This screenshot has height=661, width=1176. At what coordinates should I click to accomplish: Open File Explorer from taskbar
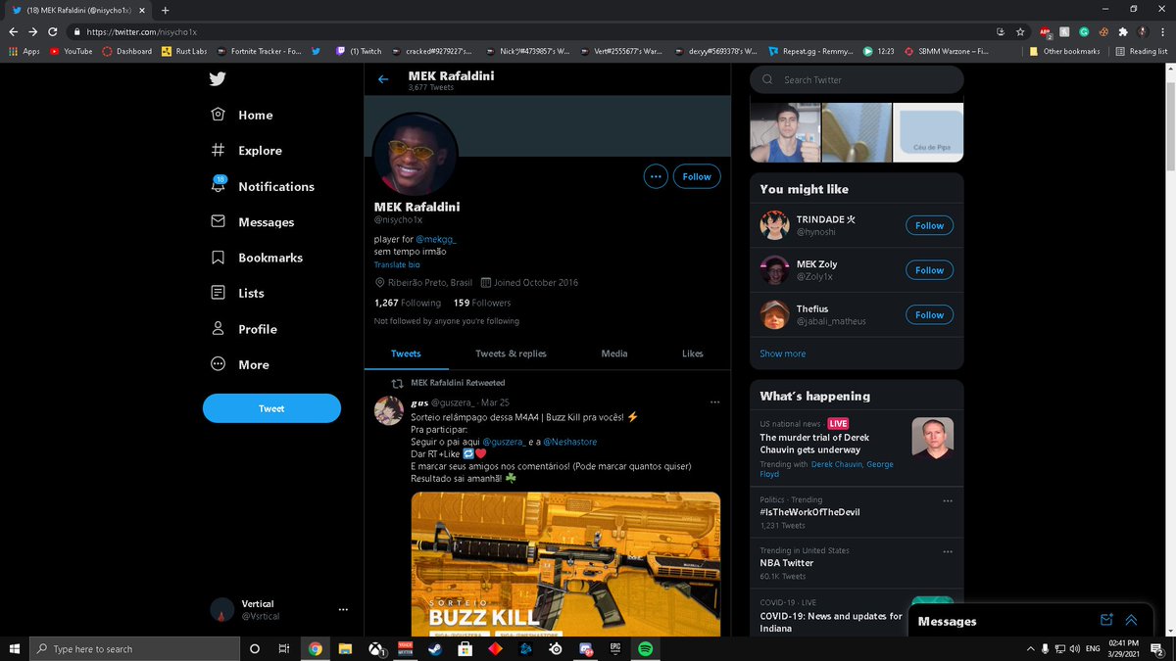(x=345, y=648)
